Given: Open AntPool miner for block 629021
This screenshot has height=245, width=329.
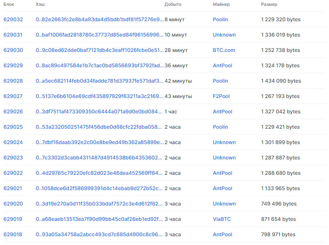Looking at the screenshot, I should tap(223, 188).
